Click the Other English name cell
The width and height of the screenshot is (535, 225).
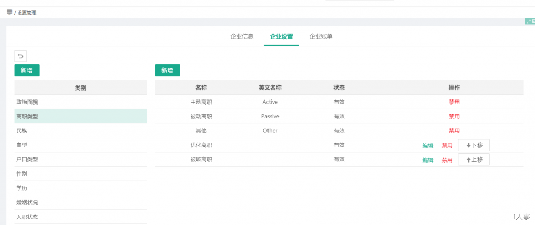270,131
